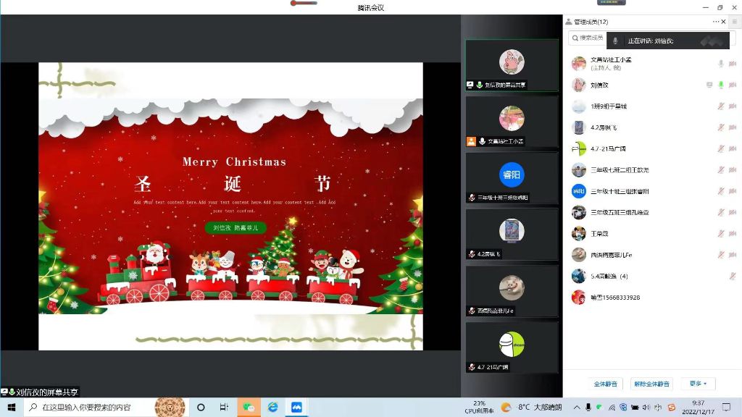This screenshot has height=417, width=742.
Task: Click the 解除全体静音 button
Action: 651,384
